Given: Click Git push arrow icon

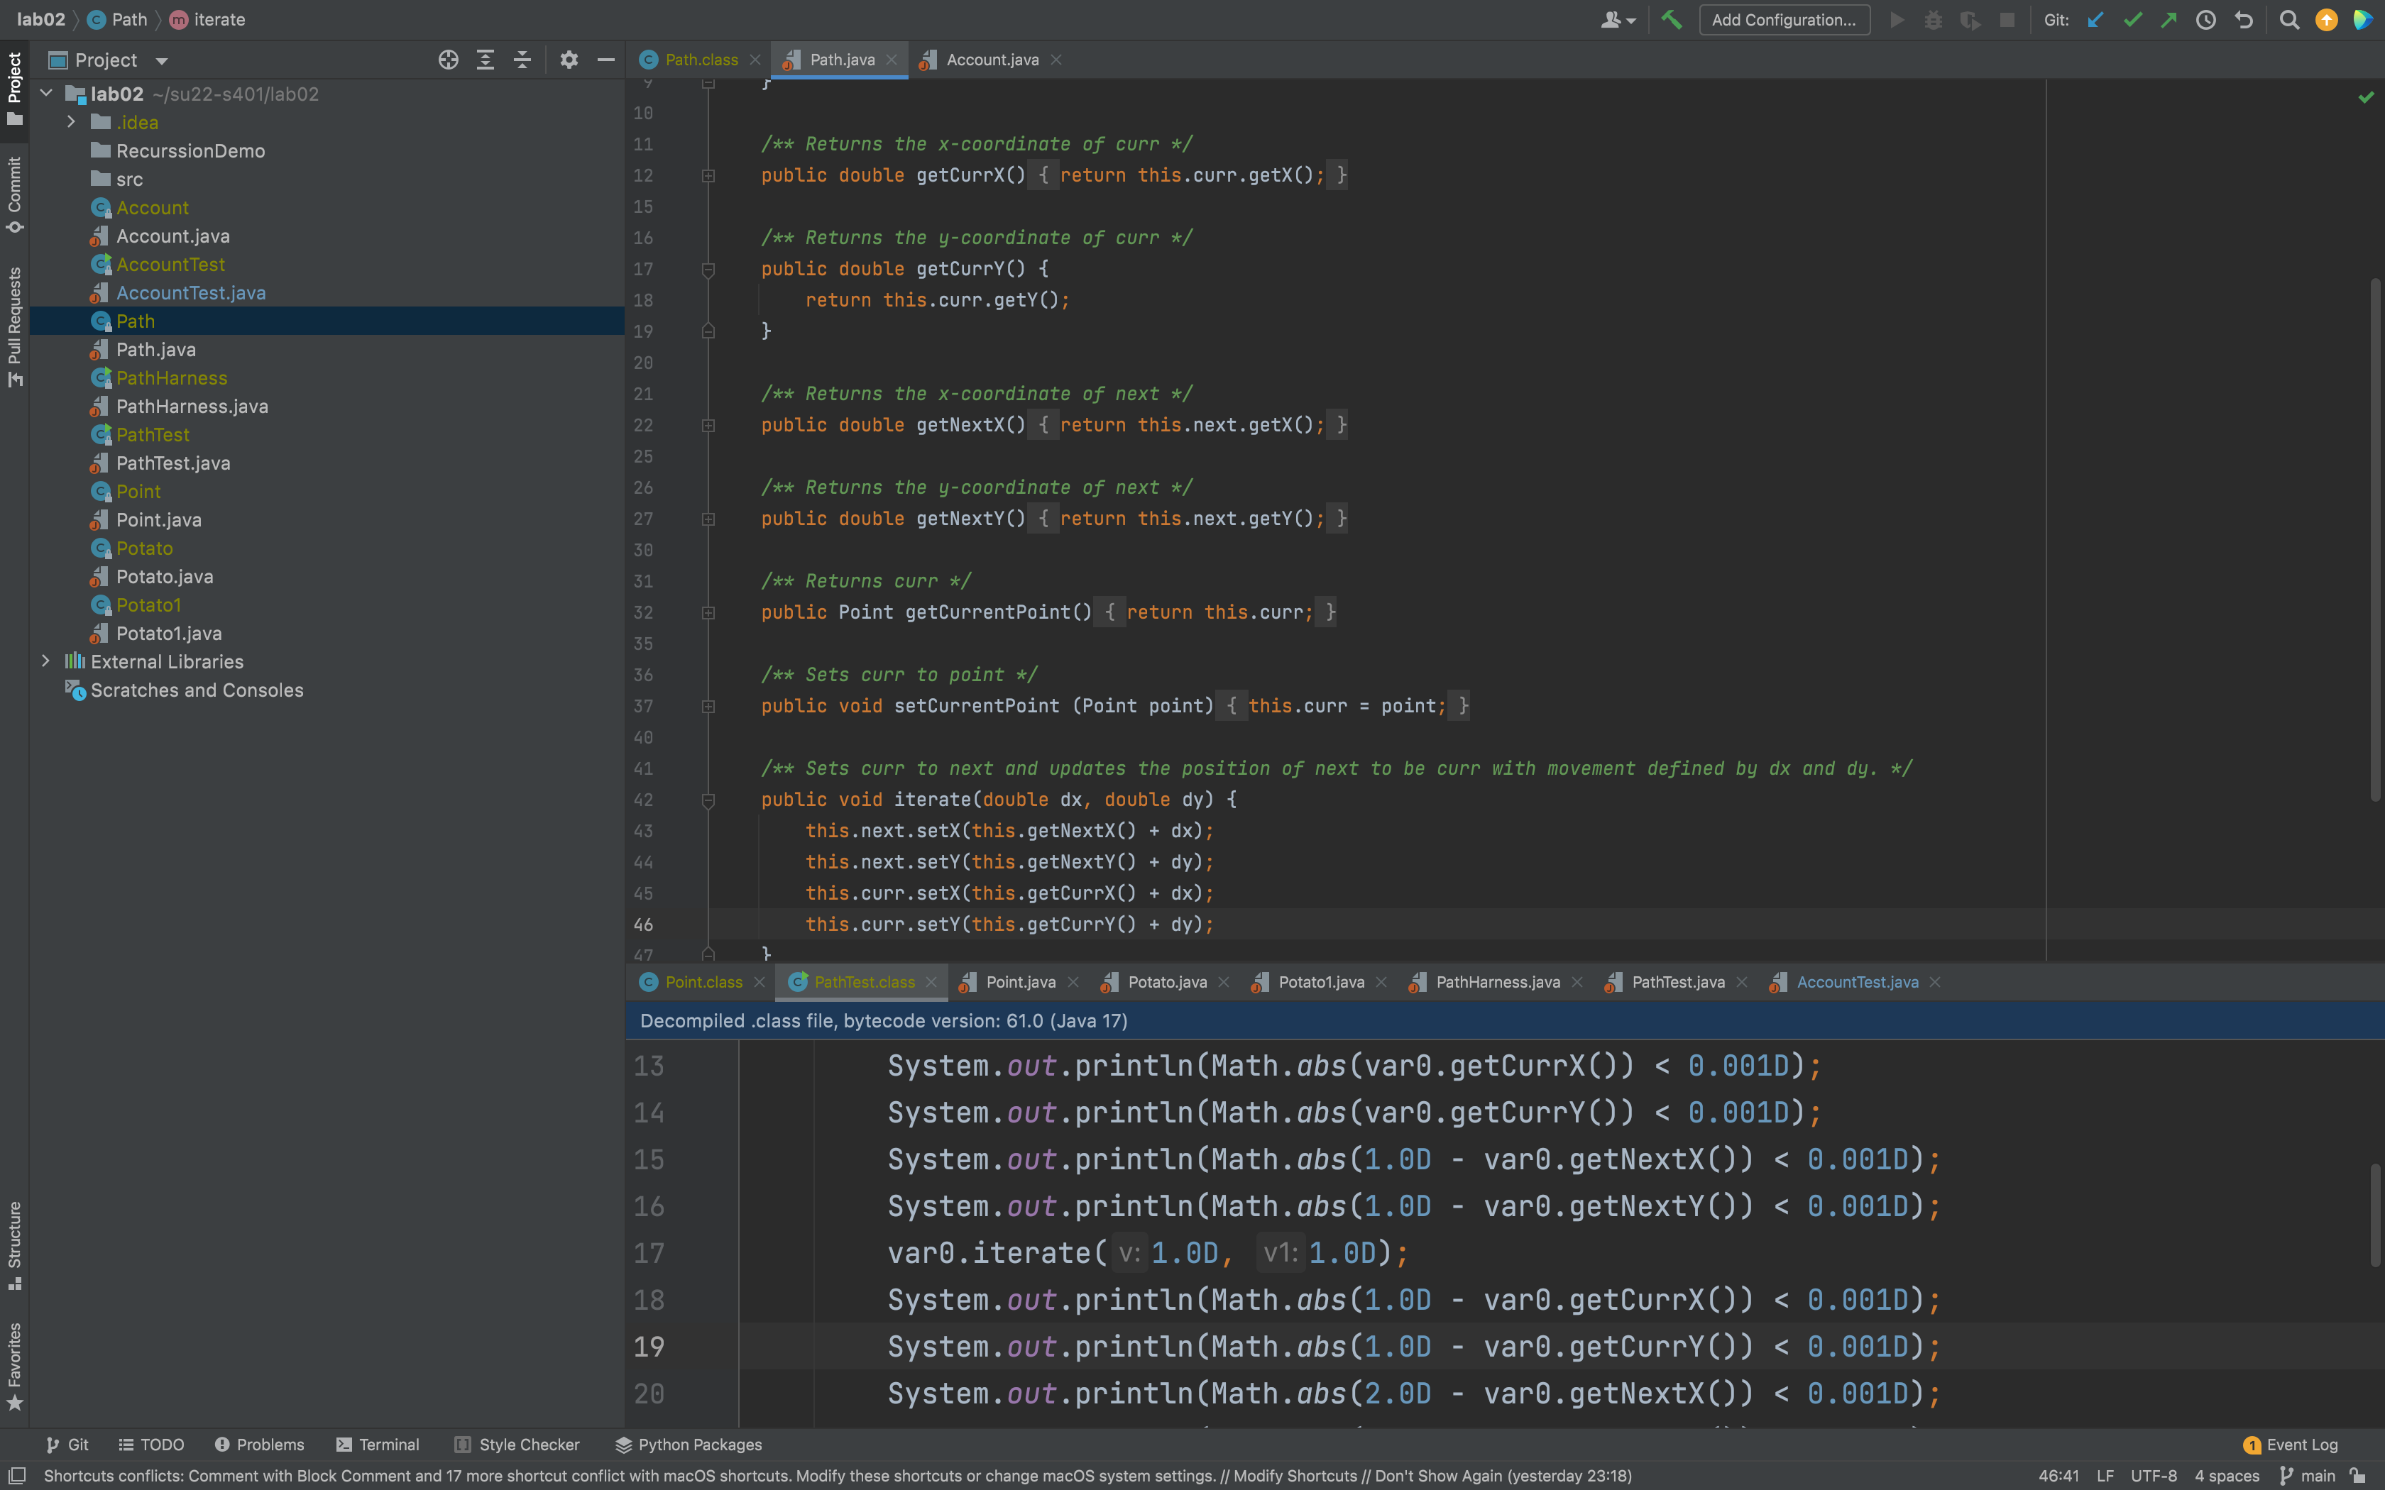Looking at the screenshot, I should click(2169, 20).
